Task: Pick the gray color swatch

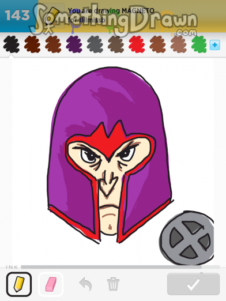Action: [95, 44]
